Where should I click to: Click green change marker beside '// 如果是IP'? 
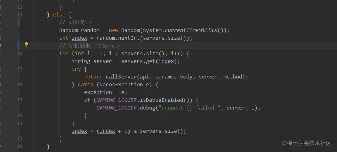[18, 22]
